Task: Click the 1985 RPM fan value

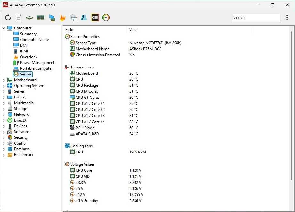Action: point(137,152)
